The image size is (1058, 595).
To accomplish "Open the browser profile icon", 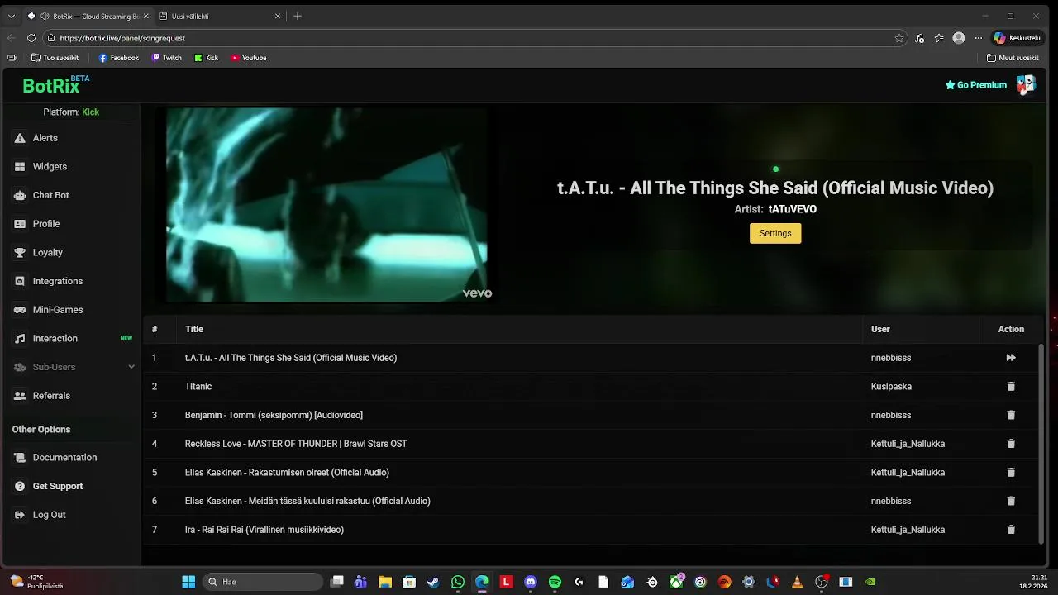I will tap(959, 38).
